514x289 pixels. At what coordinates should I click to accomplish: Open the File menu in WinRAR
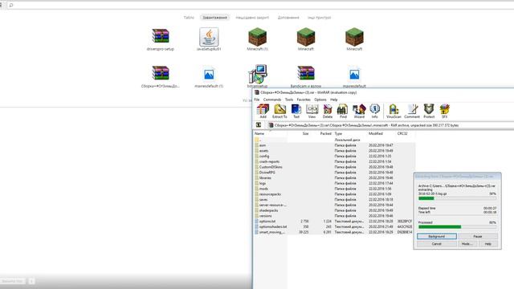coord(257,100)
